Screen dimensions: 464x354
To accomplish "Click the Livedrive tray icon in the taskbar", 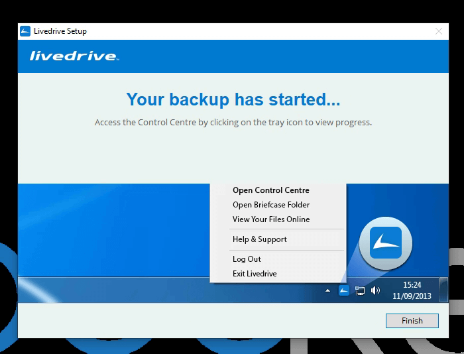I will (344, 290).
